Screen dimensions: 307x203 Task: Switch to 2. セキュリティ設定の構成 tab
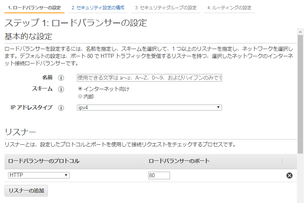coord(98,8)
